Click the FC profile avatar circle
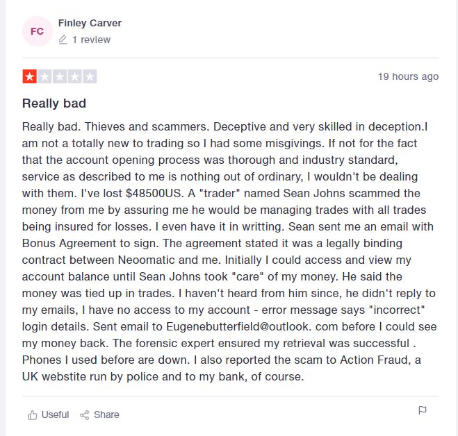458x436 pixels. pos(37,31)
